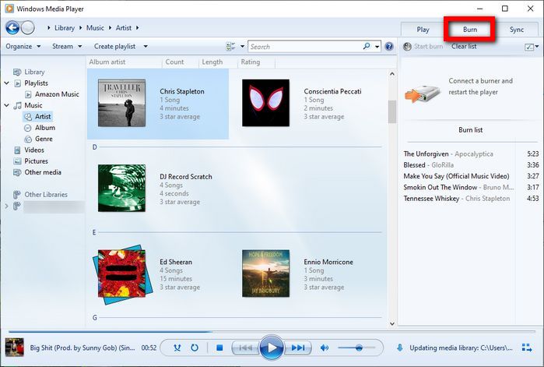Open Pictures library
This screenshot has width=544, height=367.
[x=36, y=161]
